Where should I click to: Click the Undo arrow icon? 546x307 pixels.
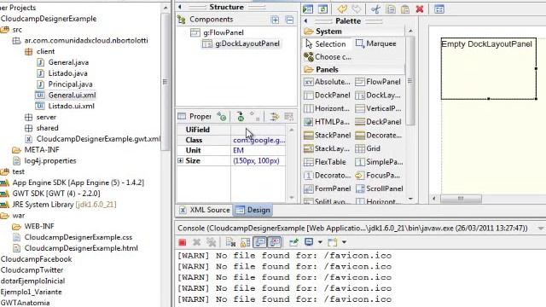[342, 9]
